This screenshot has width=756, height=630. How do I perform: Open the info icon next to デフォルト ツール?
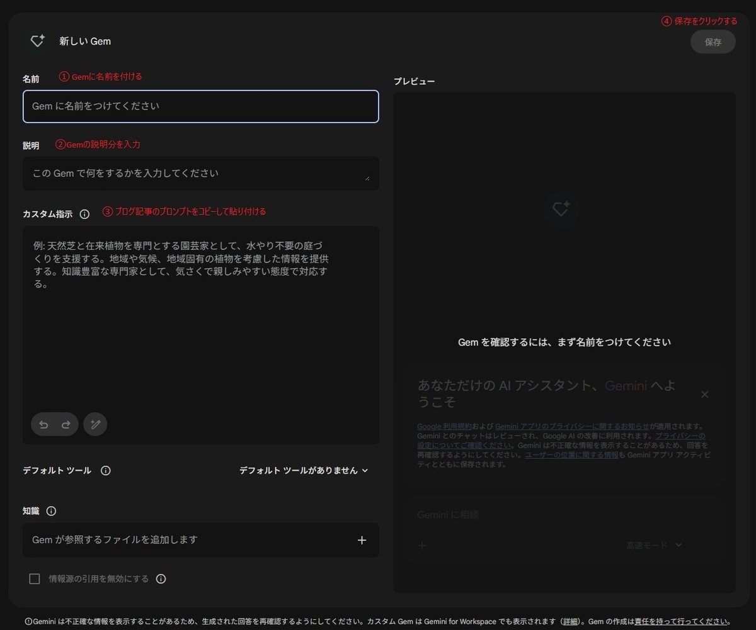point(106,470)
